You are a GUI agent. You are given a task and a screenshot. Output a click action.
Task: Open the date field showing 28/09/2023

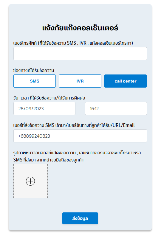pyautogui.click(x=44, y=108)
